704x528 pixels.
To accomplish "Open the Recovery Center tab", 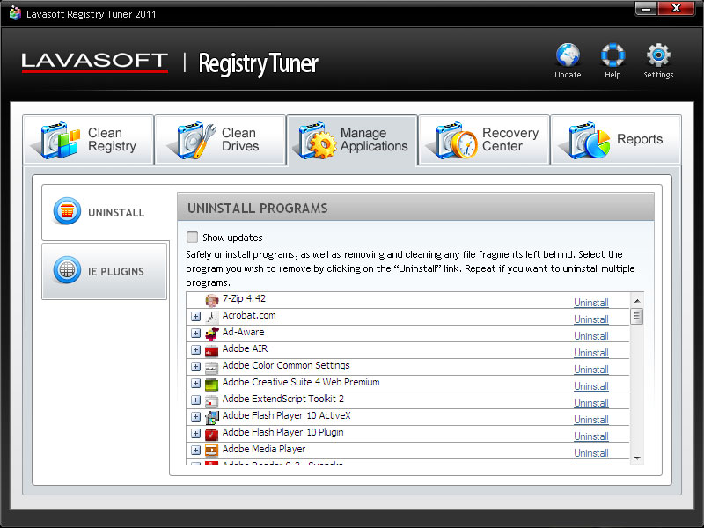I will [x=484, y=140].
